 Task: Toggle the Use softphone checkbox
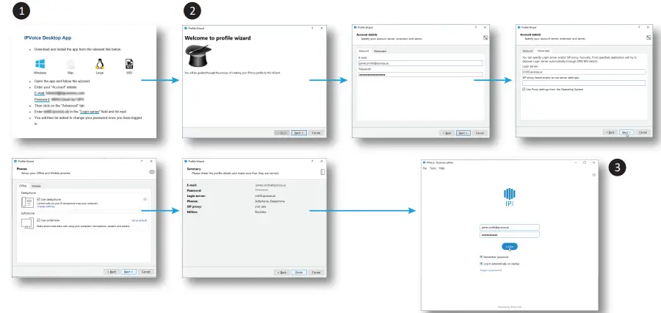(38, 220)
